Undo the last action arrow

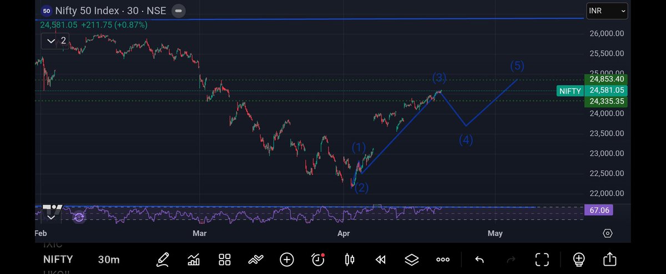tap(480, 259)
